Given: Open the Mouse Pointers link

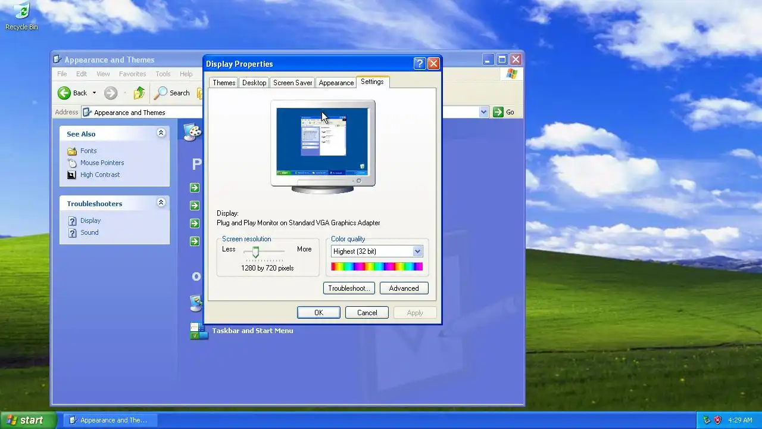Looking at the screenshot, I should coord(102,163).
